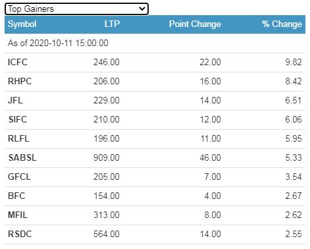Click SABSL's point change 46.00
310x249 pixels.
(x=210, y=157)
